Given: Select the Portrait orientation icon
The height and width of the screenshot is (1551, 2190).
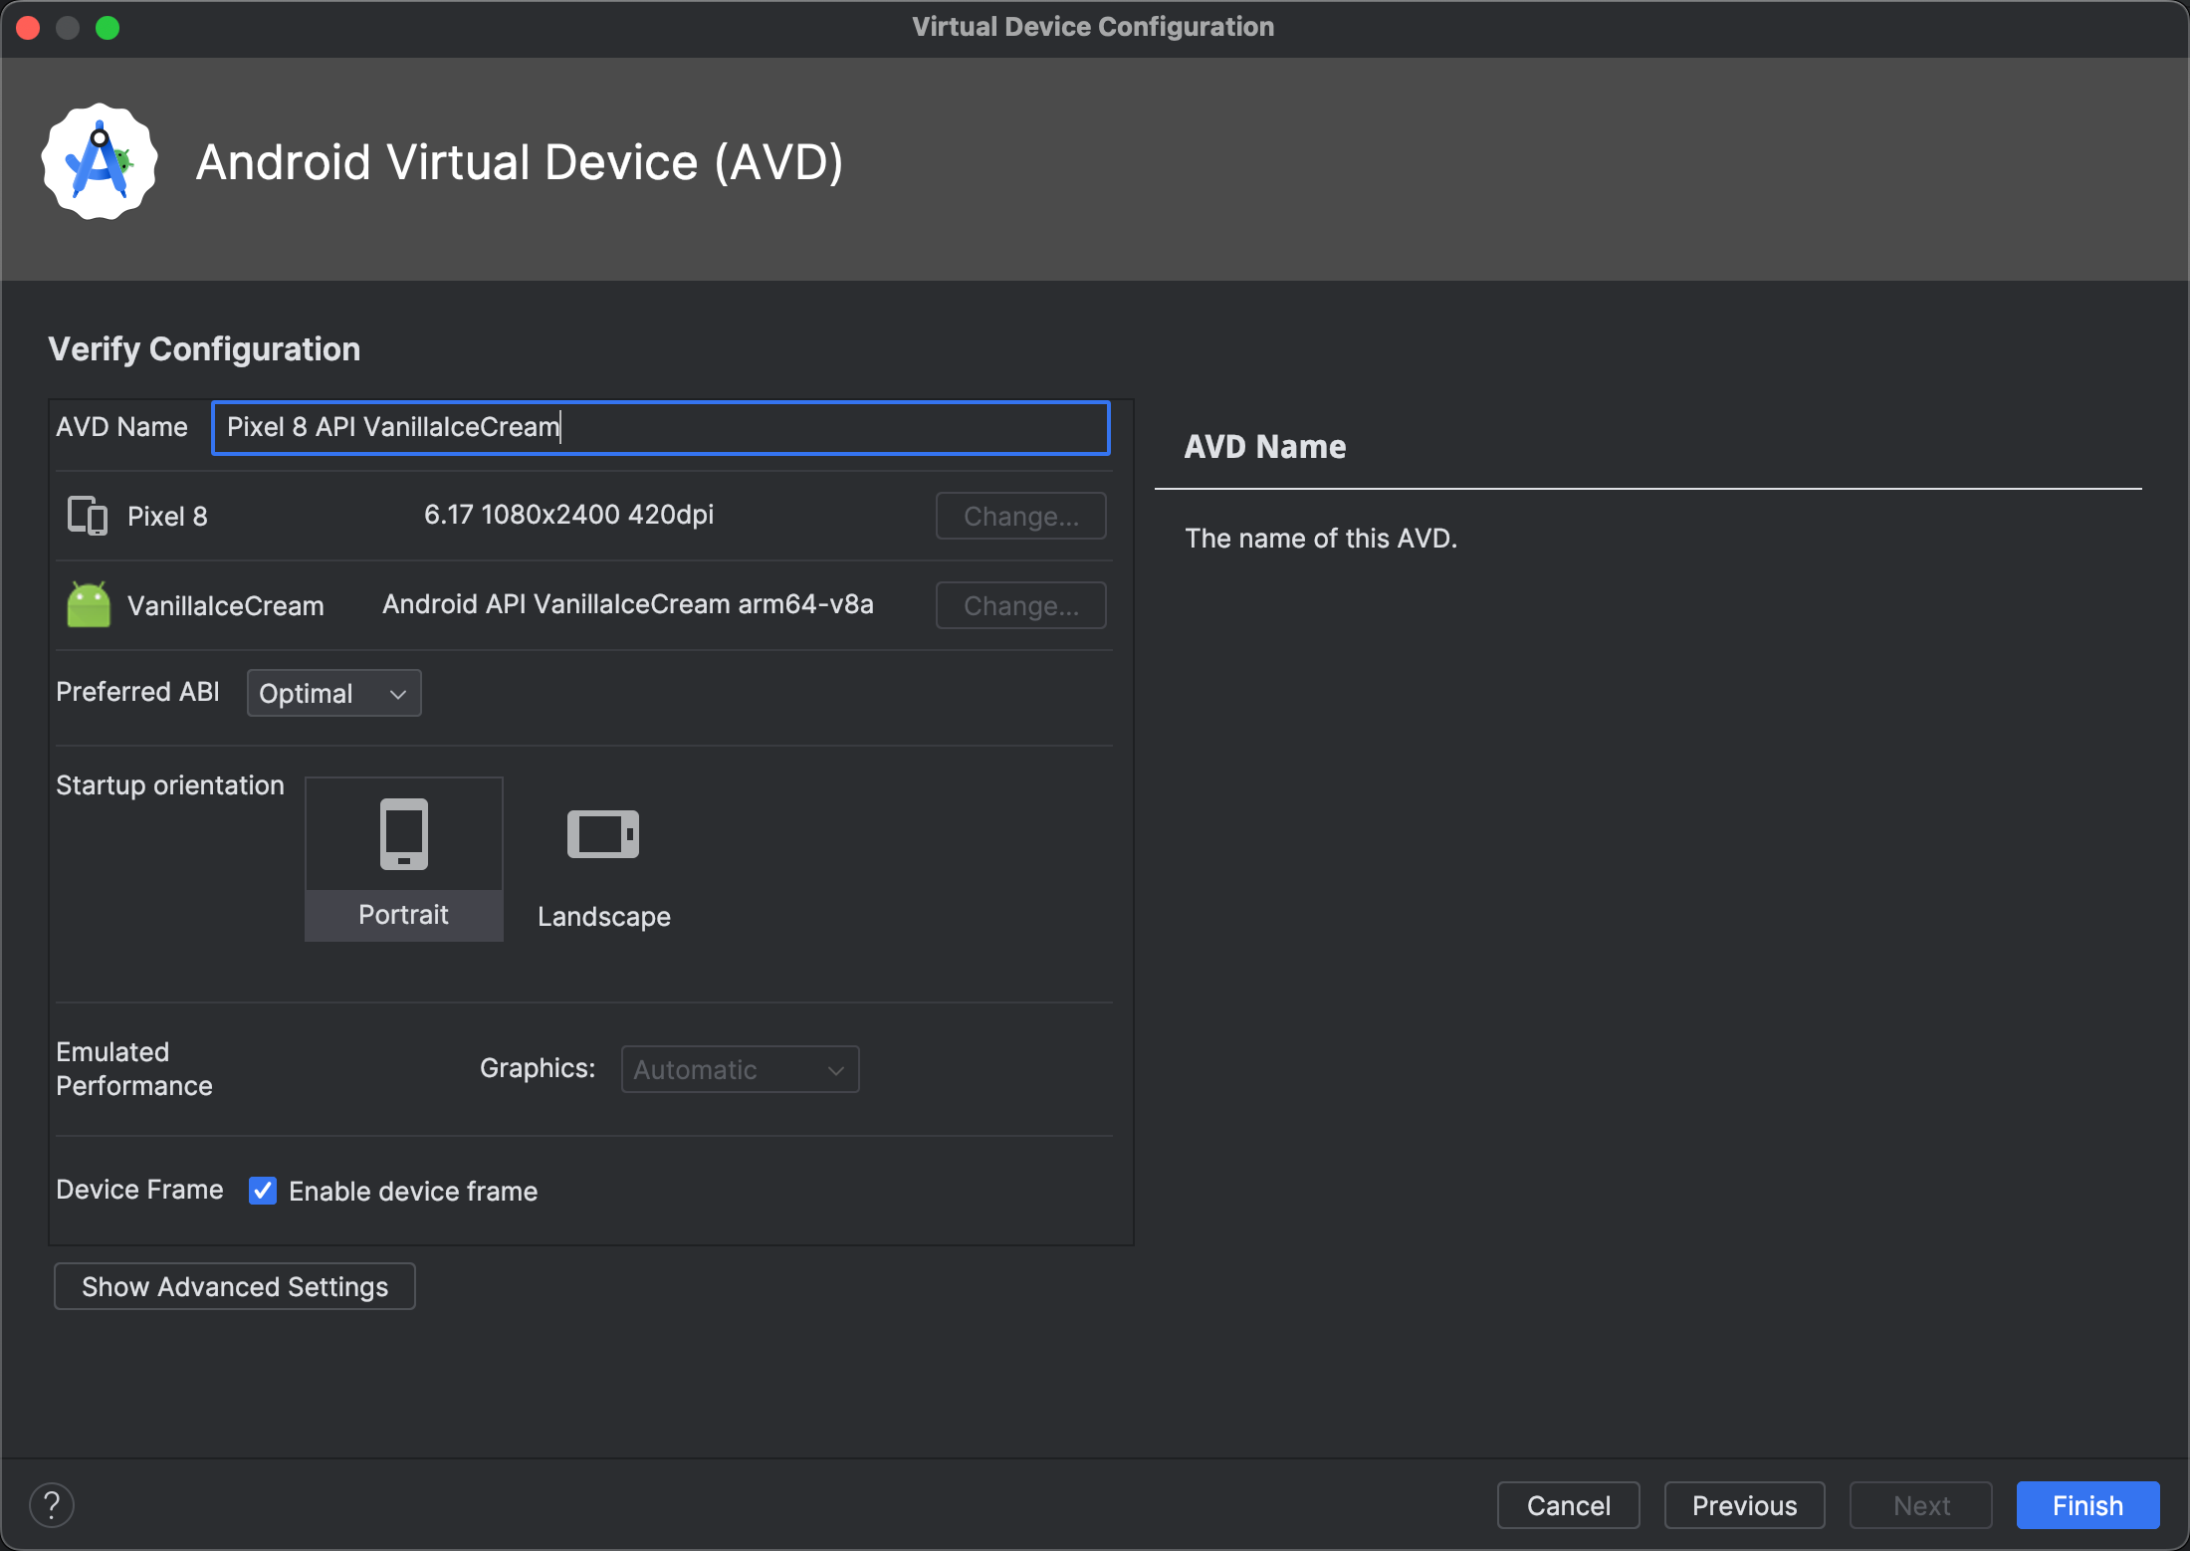Looking at the screenshot, I should point(404,834).
